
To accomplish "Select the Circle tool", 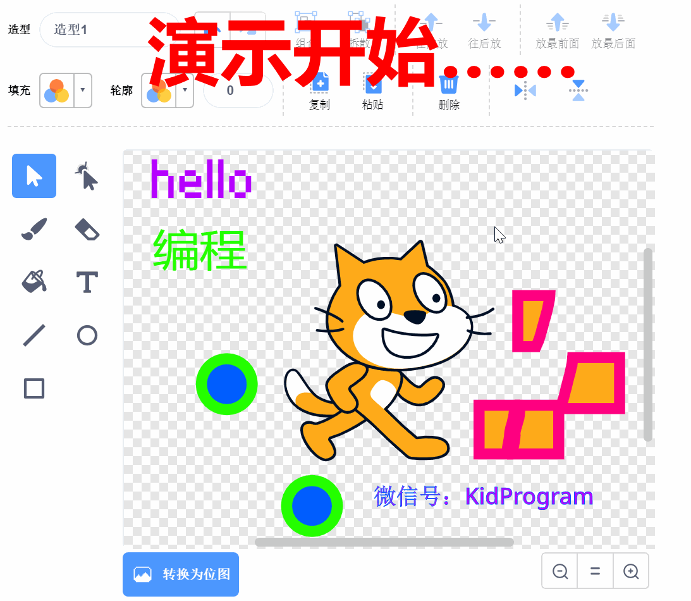I will coord(87,335).
